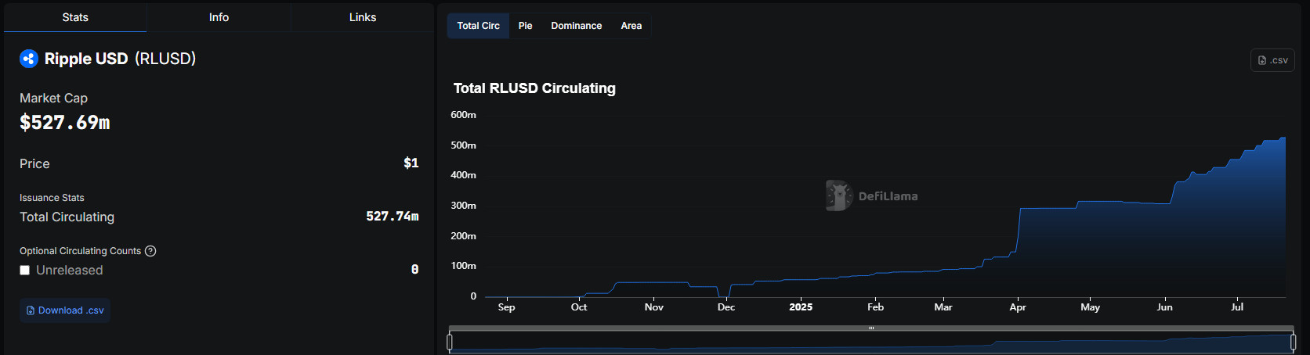Click the Mar x-axis label
Screen dimensions: 1310x355
tap(943, 307)
